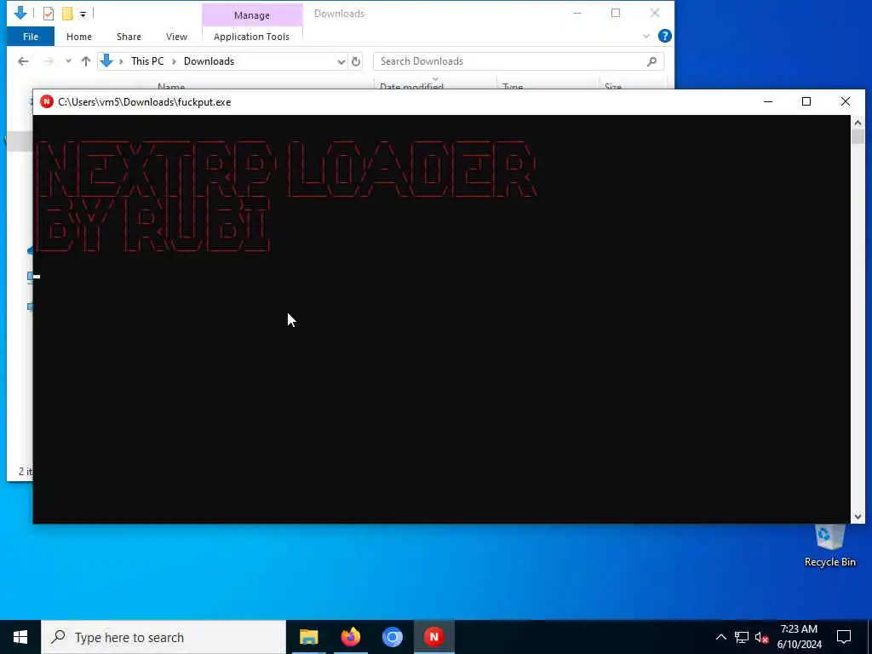Image resolution: width=872 pixels, height=654 pixels.
Task: Select the Recycle Bin desktop icon
Action: click(x=829, y=546)
